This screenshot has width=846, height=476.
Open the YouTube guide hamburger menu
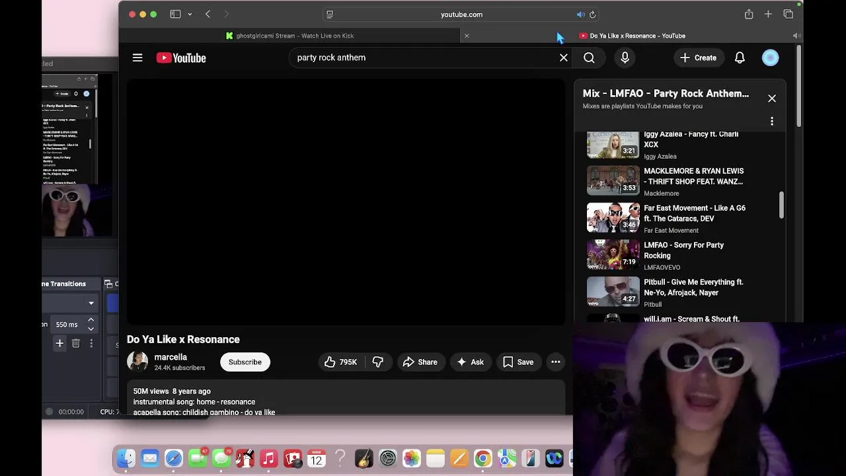click(x=137, y=58)
